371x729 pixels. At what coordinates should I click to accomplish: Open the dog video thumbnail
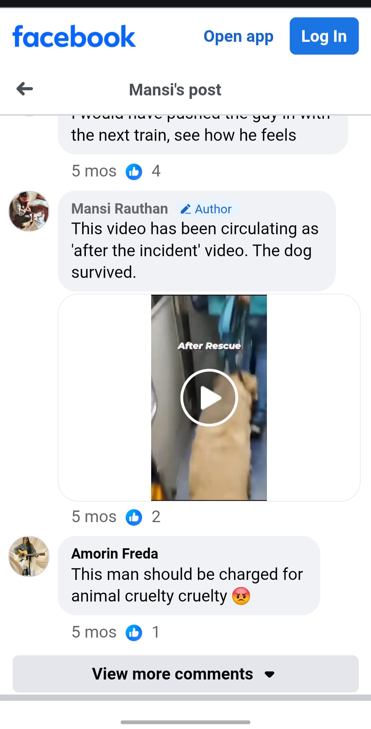pyautogui.click(x=209, y=397)
